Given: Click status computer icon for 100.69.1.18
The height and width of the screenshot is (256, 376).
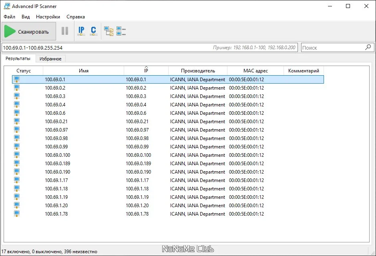Looking at the screenshot, I should coord(16,188).
